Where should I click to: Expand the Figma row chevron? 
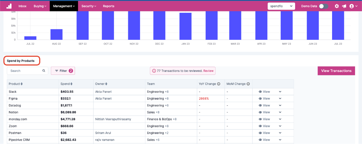tap(280, 98)
